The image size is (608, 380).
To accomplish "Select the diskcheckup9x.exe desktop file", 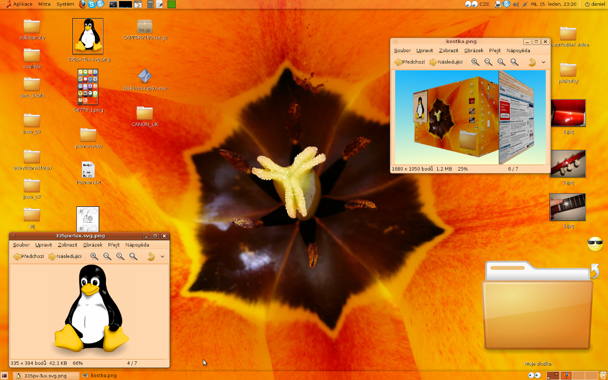I will pyautogui.click(x=145, y=80).
